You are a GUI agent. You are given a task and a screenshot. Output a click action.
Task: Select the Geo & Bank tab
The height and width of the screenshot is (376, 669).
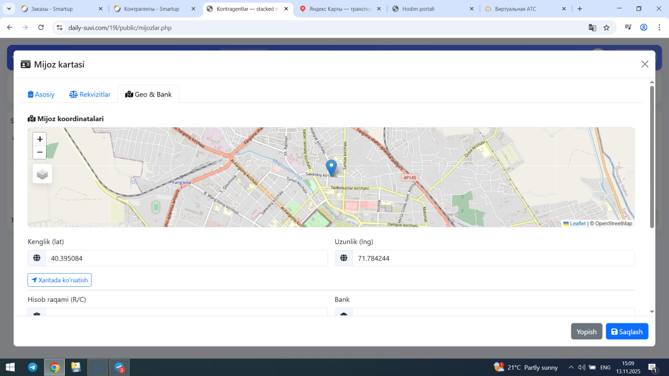tap(148, 95)
